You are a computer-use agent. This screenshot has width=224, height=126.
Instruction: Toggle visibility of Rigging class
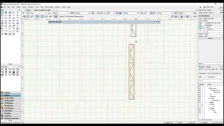click(x=200, y=108)
